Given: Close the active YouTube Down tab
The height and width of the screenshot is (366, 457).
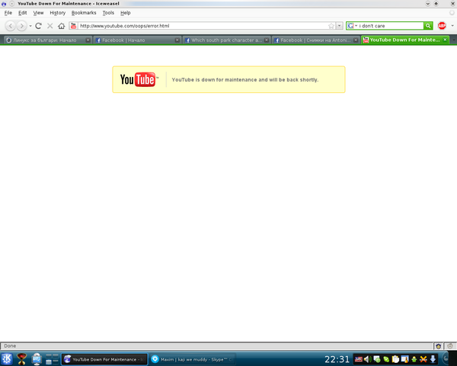Looking at the screenshot, I should [x=445, y=40].
